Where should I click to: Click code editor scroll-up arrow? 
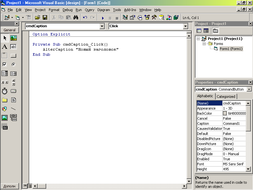(x=189, y=36)
